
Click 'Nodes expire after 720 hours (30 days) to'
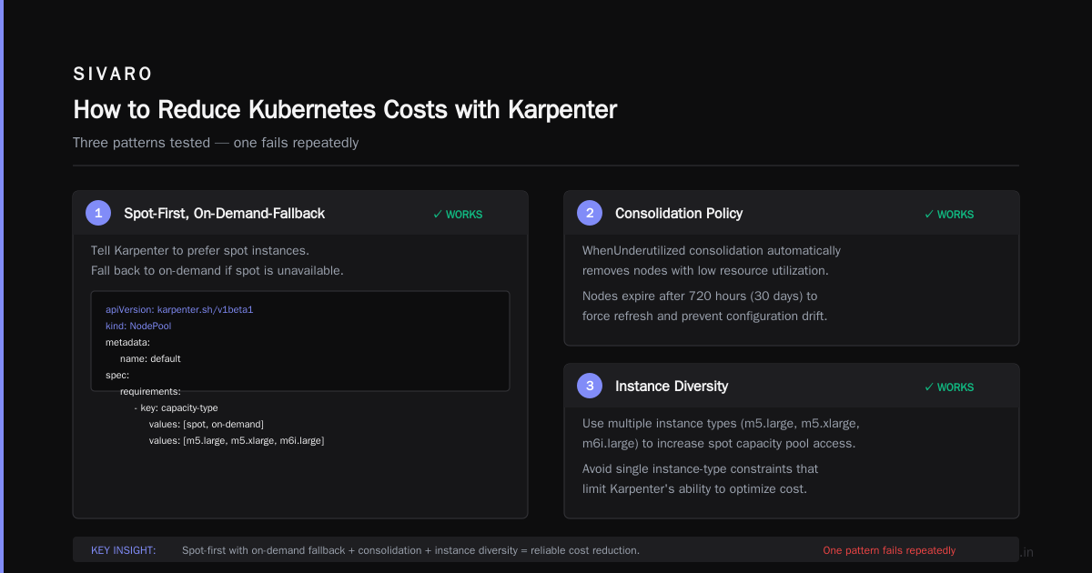click(x=700, y=296)
